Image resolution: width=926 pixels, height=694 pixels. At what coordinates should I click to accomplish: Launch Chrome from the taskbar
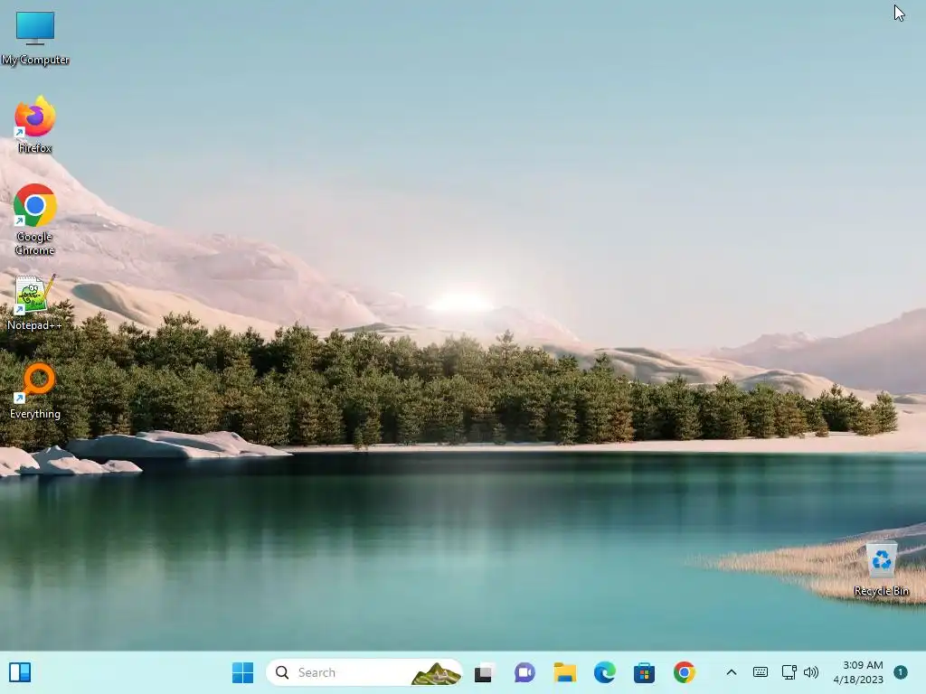tap(685, 672)
